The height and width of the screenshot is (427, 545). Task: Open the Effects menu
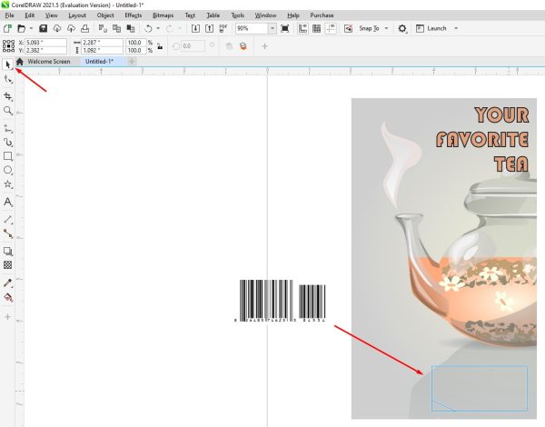pyautogui.click(x=133, y=15)
